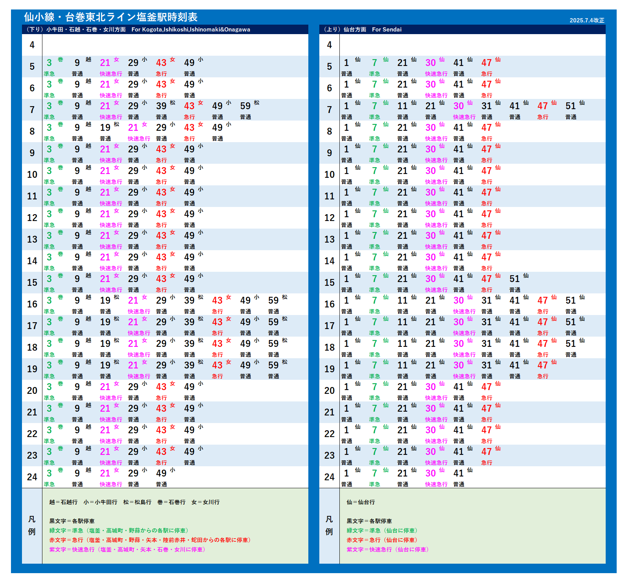The height and width of the screenshot is (583, 628).
Task: Click green 準急 legend line in downbound legend
Action: [119, 531]
